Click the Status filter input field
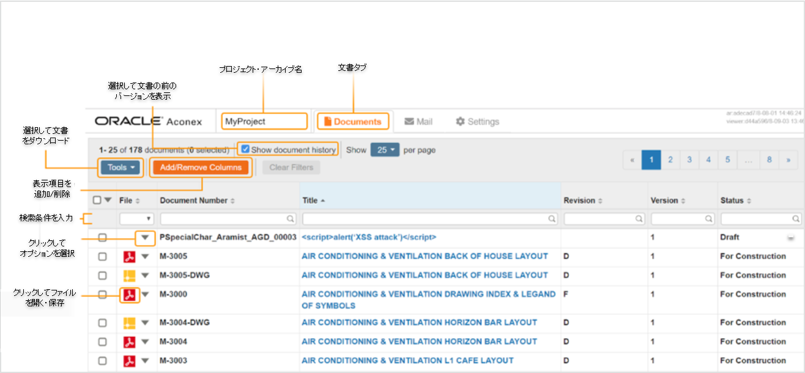The height and width of the screenshot is (373, 805). click(761, 218)
